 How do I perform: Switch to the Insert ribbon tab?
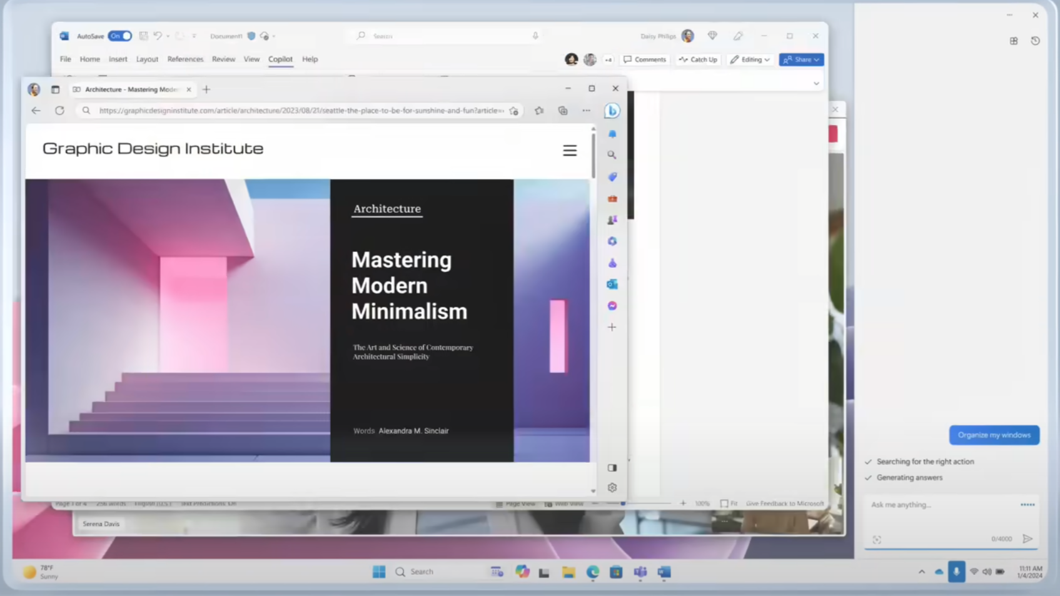click(x=118, y=59)
